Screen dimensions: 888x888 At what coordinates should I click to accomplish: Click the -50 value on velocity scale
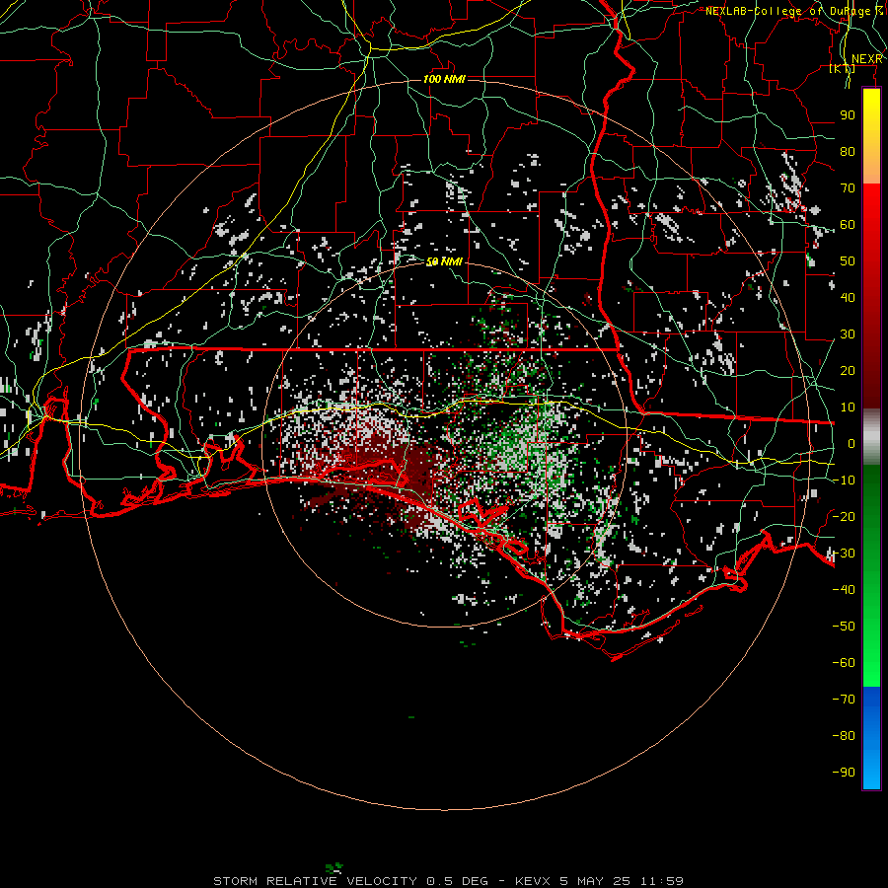point(844,626)
